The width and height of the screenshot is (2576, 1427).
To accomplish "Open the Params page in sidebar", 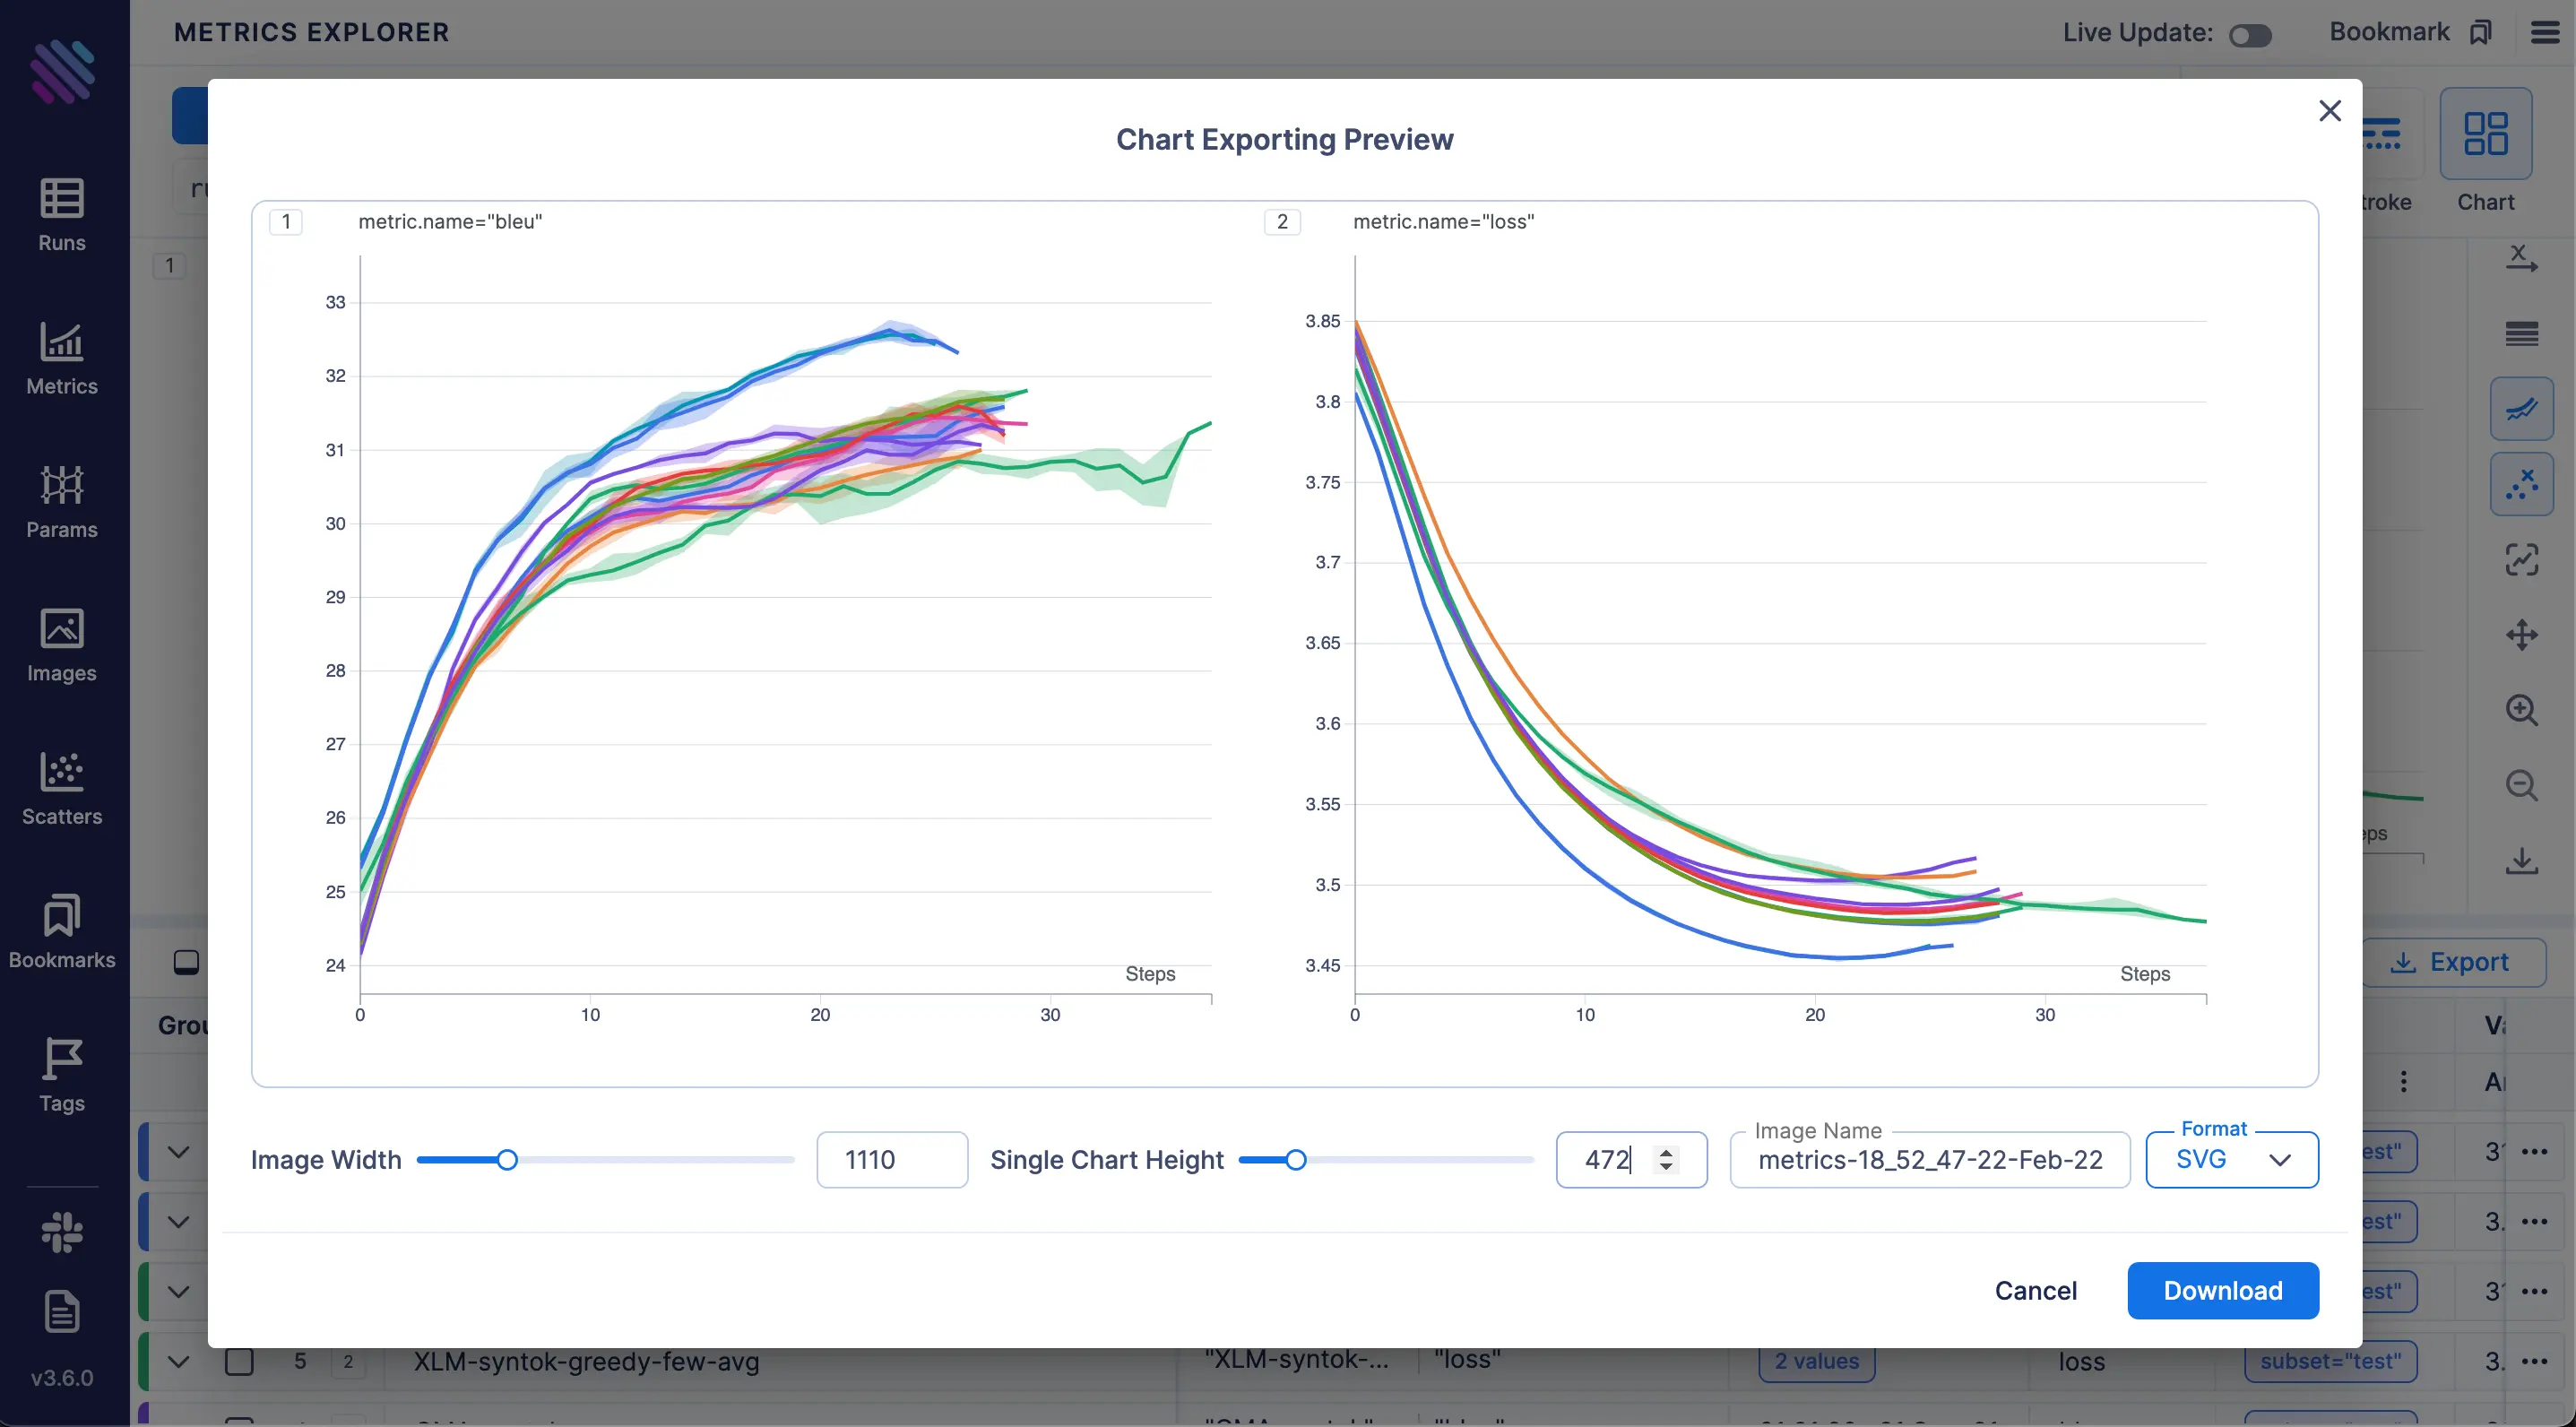I will click(62, 501).
